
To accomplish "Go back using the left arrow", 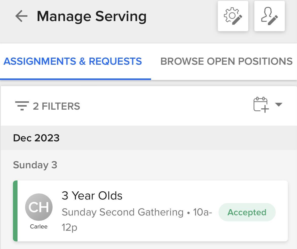I will pyautogui.click(x=21, y=16).
